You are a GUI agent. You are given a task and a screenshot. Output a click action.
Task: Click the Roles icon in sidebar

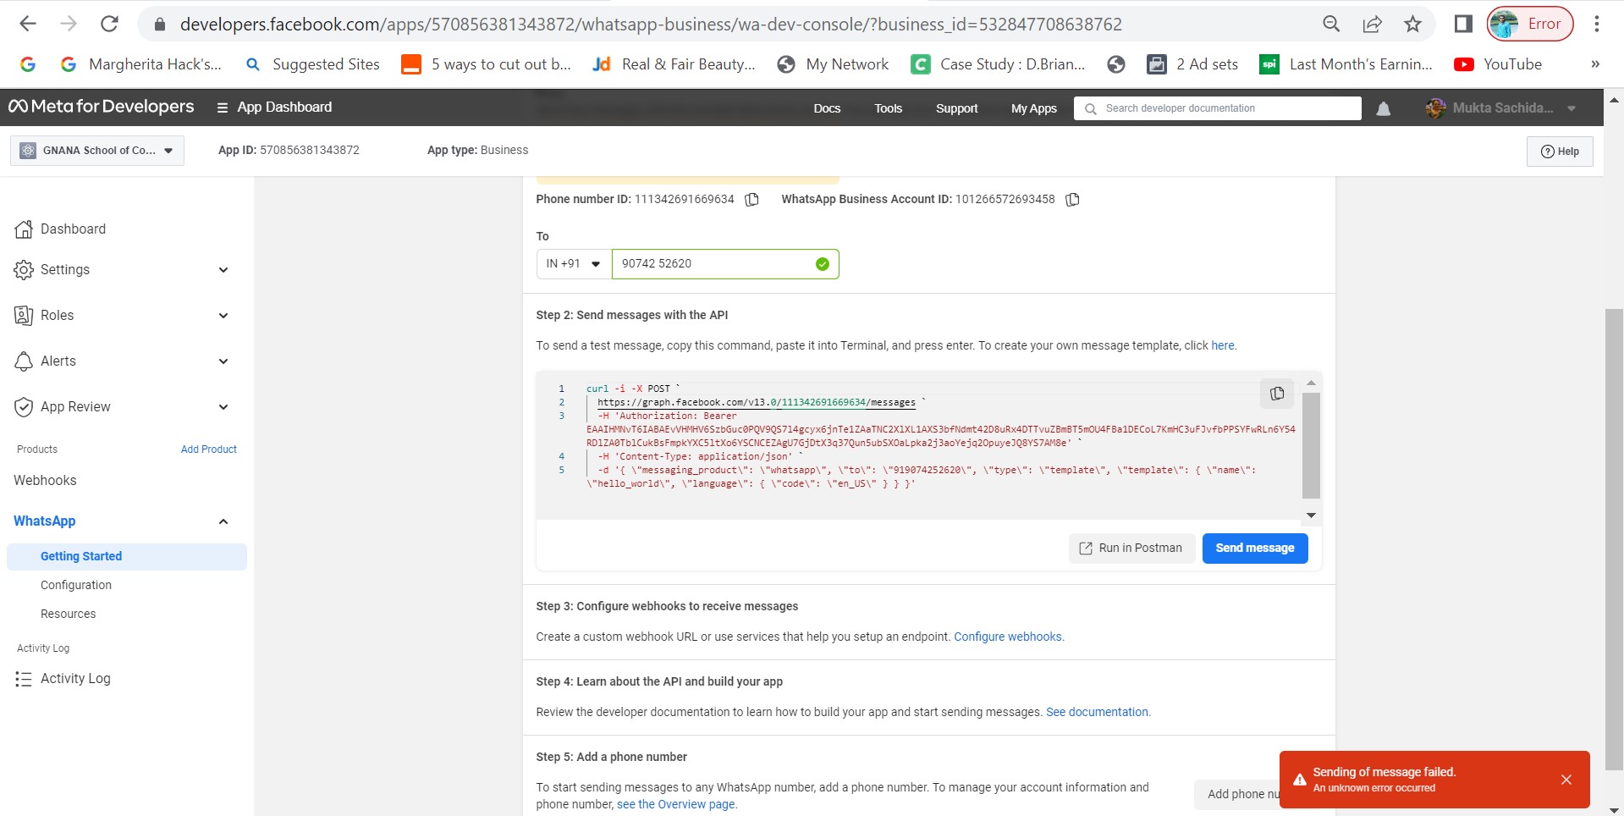pos(24,315)
